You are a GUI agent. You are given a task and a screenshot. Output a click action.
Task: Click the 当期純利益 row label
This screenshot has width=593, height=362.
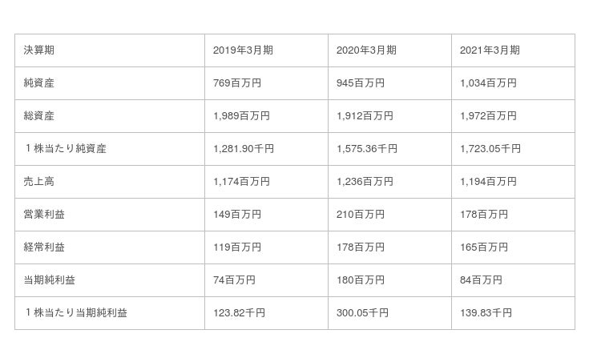pos(50,280)
